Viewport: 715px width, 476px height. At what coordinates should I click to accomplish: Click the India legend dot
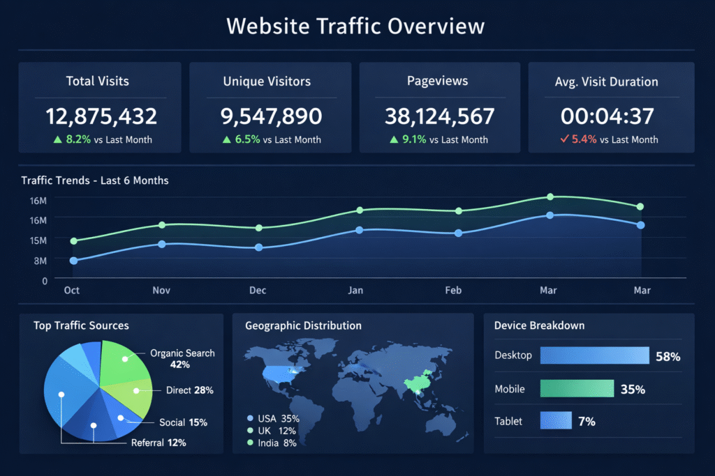[x=250, y=443]
